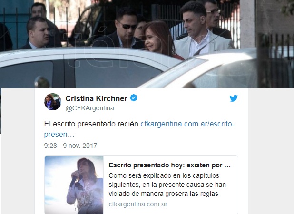Click the link card thumbnail image
294x214 pixels.
click(74, 185)
